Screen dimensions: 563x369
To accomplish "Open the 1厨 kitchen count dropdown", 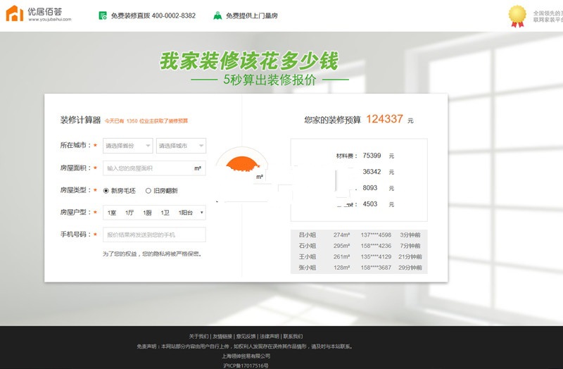I will coord(147,213).
